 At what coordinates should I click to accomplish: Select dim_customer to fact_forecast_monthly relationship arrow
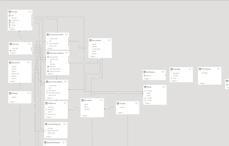click(79, 45)
